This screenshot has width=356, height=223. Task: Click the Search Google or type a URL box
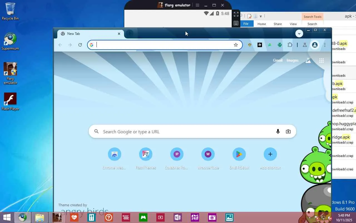click(x=192, y=132)
